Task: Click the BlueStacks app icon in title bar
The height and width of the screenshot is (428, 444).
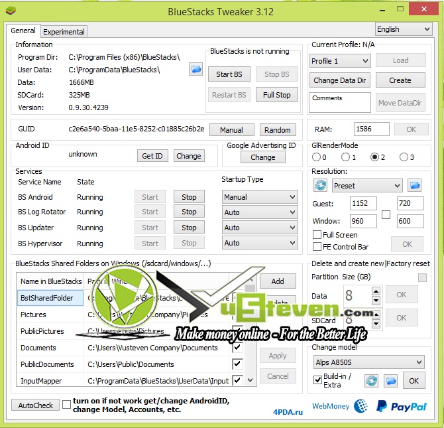Action: pos(11,11)
